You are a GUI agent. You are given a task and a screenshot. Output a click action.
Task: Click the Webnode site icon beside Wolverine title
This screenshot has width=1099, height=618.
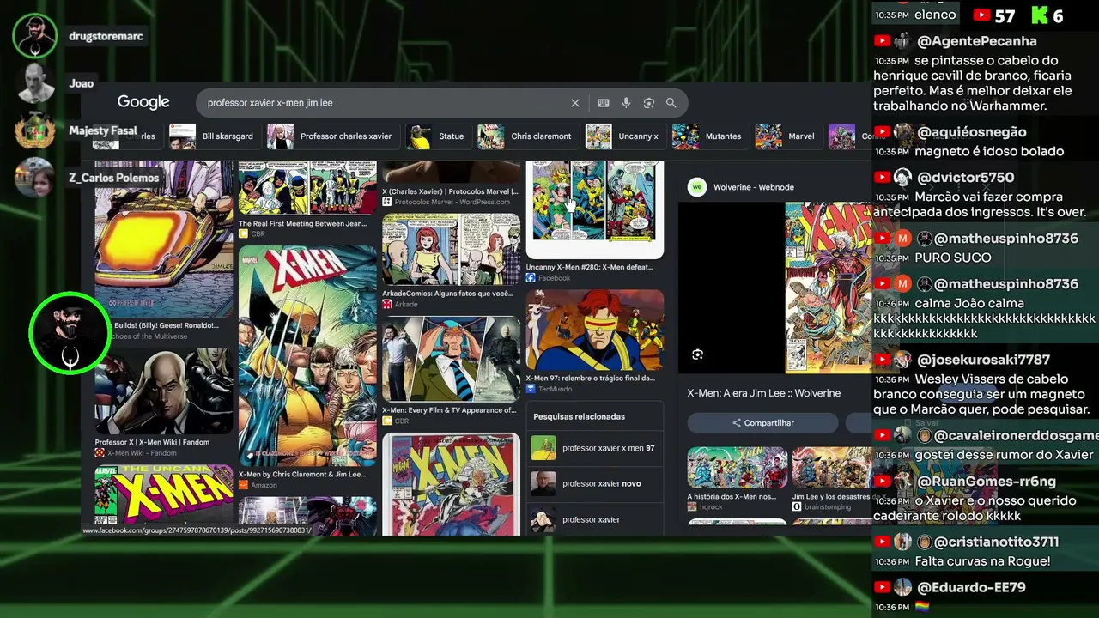click(697, 187)
